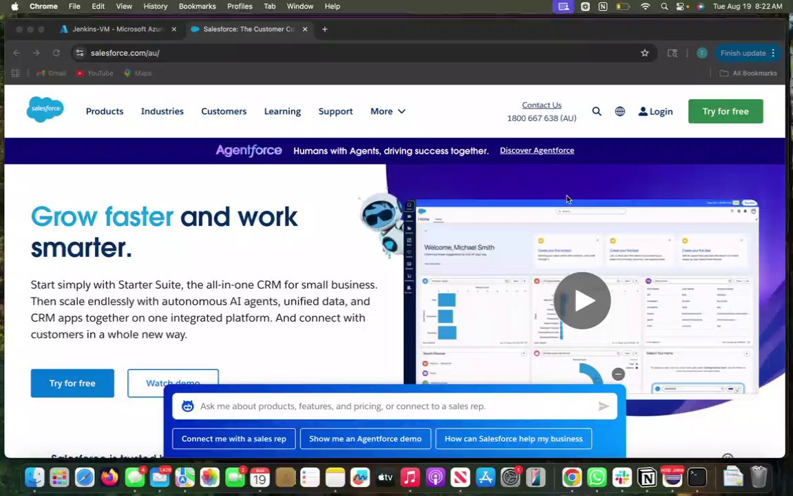Bookmark this page with the star icon

644,53
